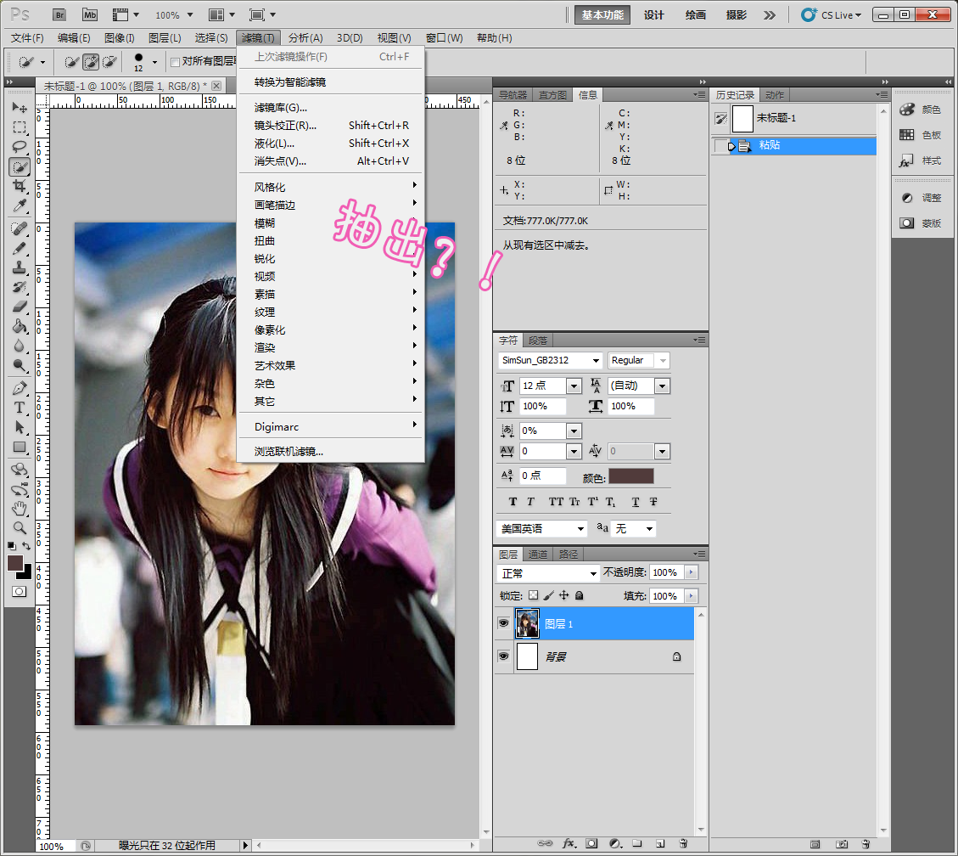Viewport: 958px width, 856px height.
Task: Select the Crop tool
Action: pyautogui.click(x=20, y=186)
